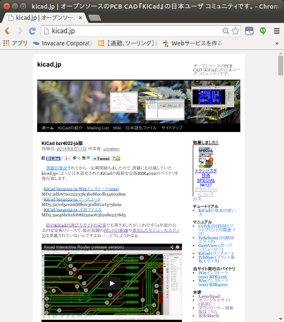Image resolution: width=284 pixels, height=322 pixels.
Task: Click the scrollbar down arrow
Action: (x=281, y=319)
